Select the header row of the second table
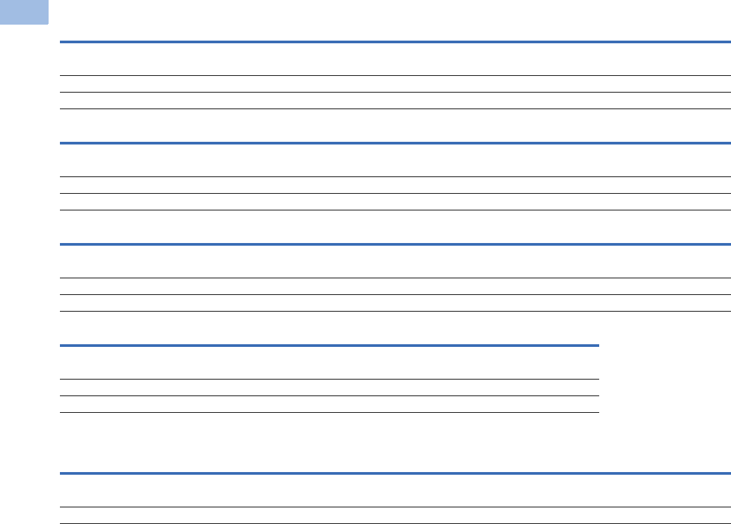 tap(395, 160)
